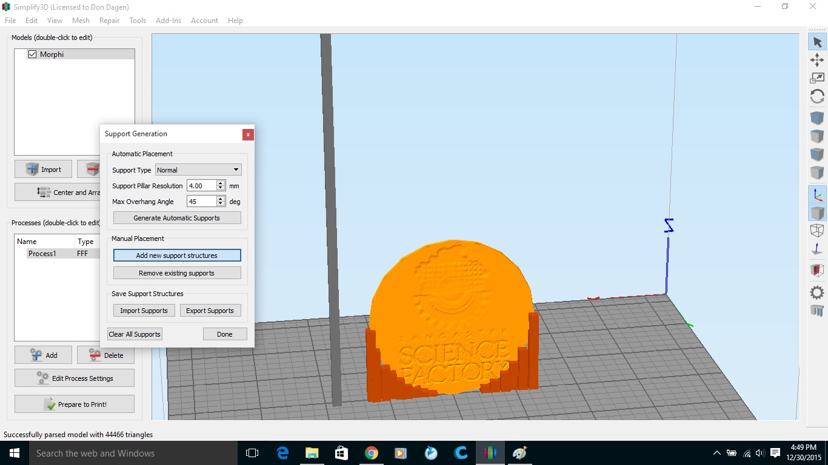Click Clear All Supports
Viewport: 828px width, 465px height.
point(135,334)
